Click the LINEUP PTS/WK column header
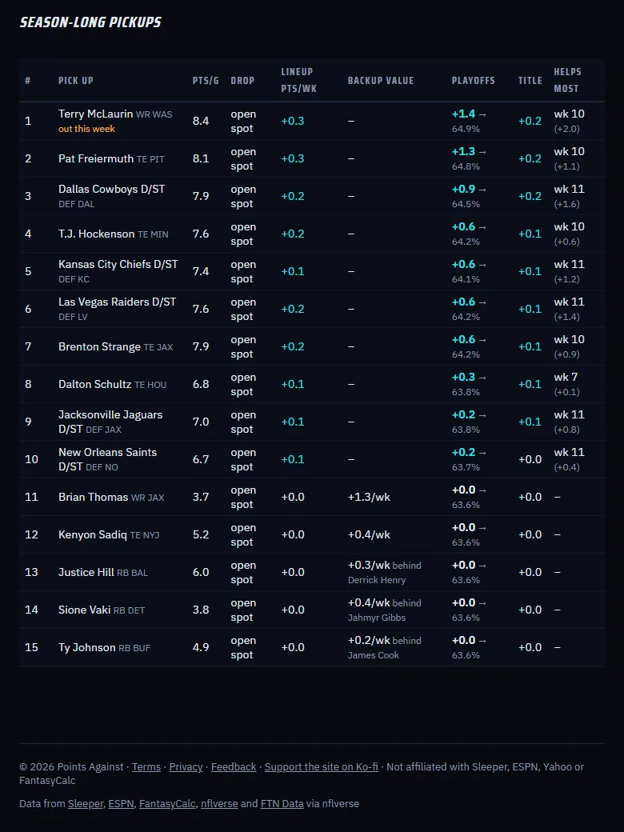This screenshot has height=832, width=624. pyautogui.click(x=298, y=80)
